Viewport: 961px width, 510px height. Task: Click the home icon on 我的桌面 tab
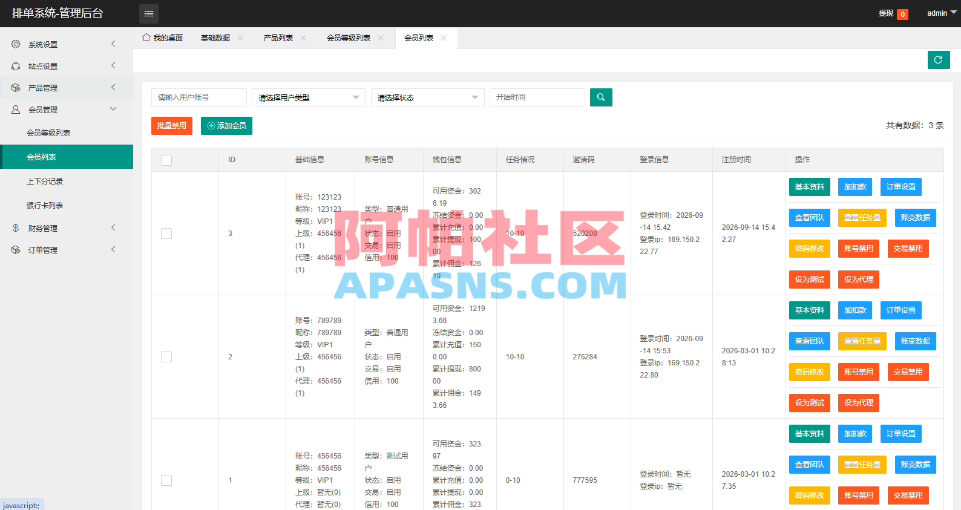point(146,38)
